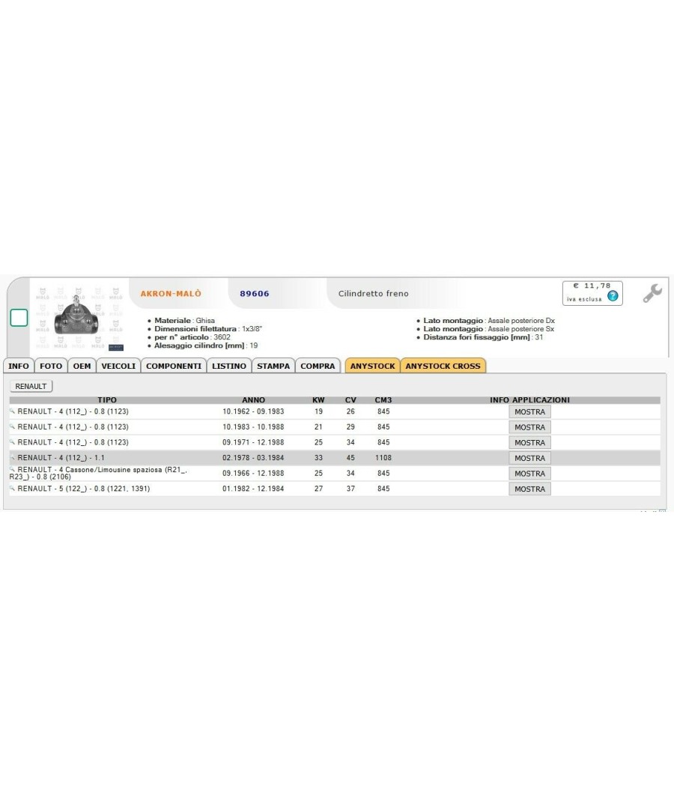The width and height of the screenshot is (674, 787).
Task: Click the magnifier icon for Renault 4 1.1 row
Action: (x=13, y=458)
